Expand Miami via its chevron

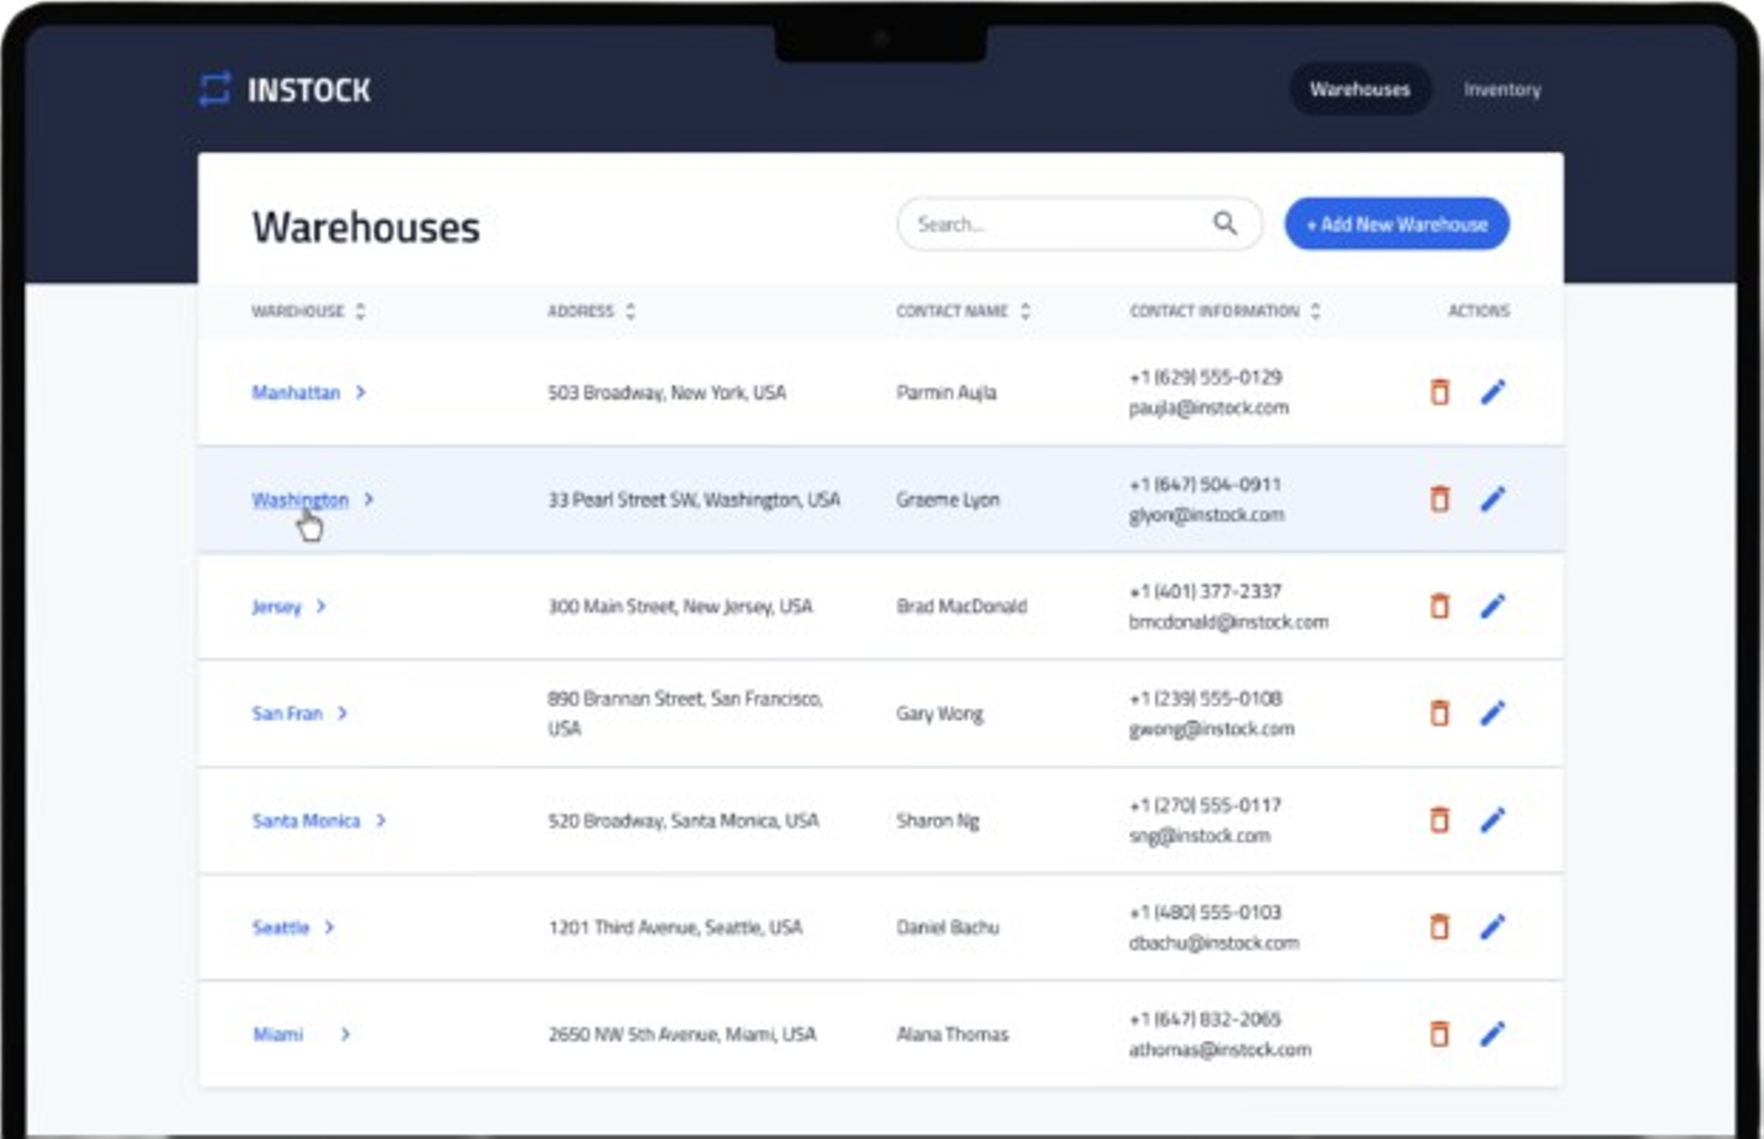coord(345,1034)
